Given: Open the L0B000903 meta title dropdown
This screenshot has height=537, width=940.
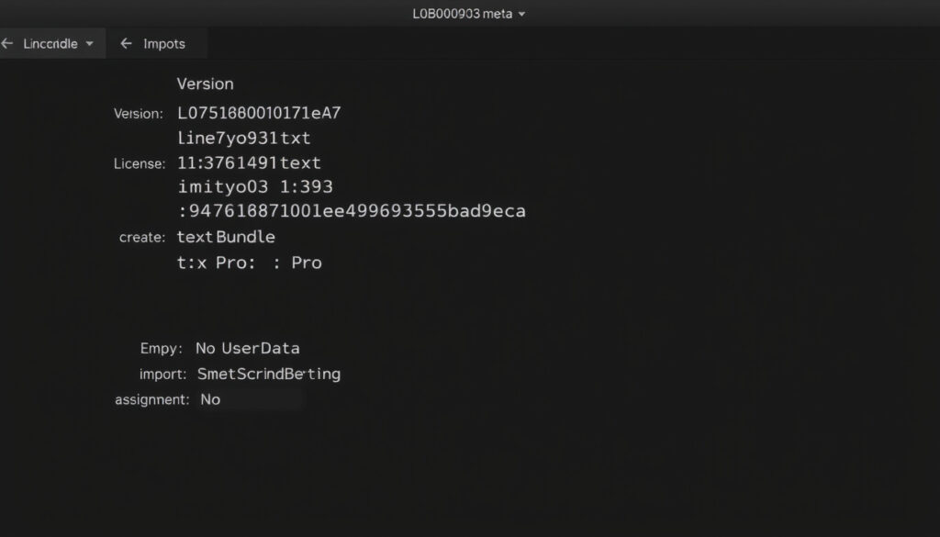Looking at the screenshot, I should click(x=521, y=14).
